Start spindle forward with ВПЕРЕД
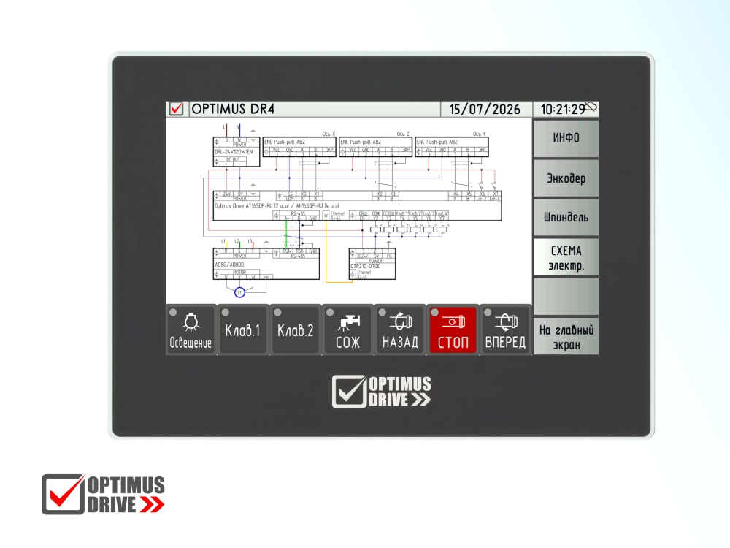Screen dimensions: 730x548 506,330
